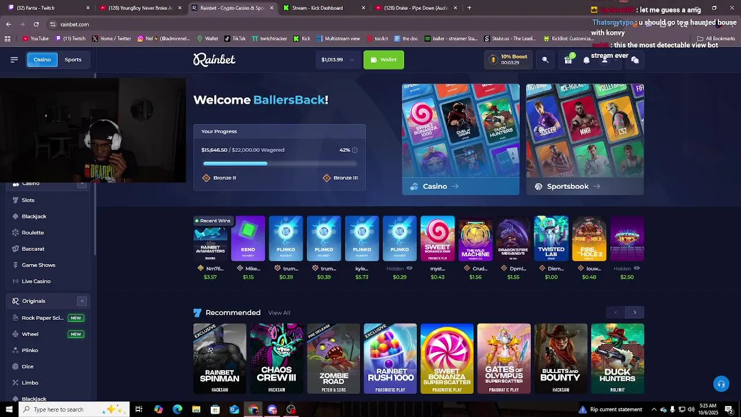Viewport: 741px width, 417px height.
Task: Open Rock Paper Scissors original game
Action: (49, 318)
